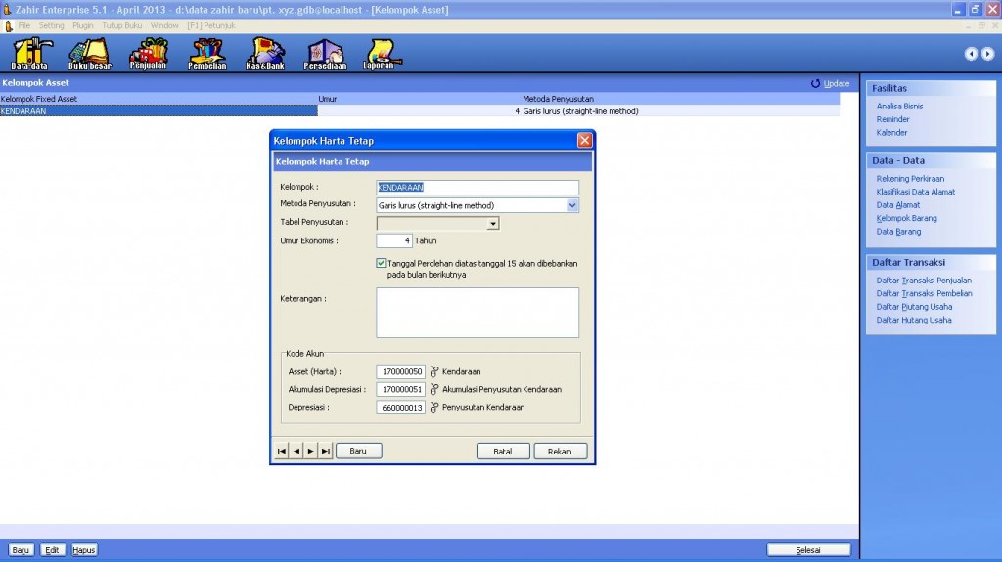Go to the first record navigation arrow
Viewport: 1002px width, 562px height.
(282, 452)
